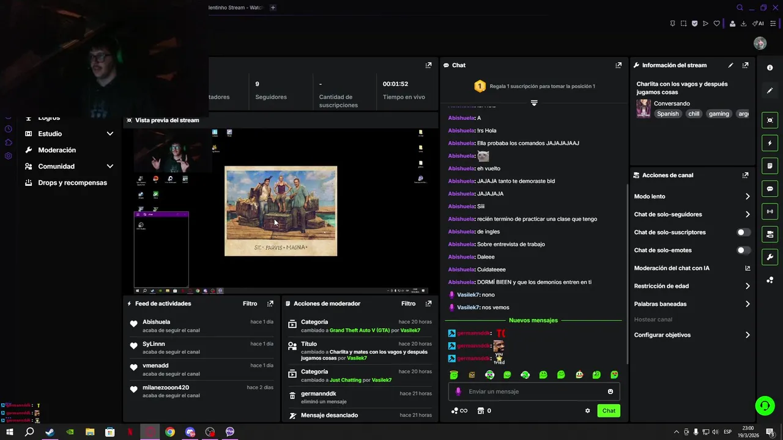This screenshot has height=440, width=783.
Task: Open Filtro in Acciones de moderador
Action: (x=408, y=304)
